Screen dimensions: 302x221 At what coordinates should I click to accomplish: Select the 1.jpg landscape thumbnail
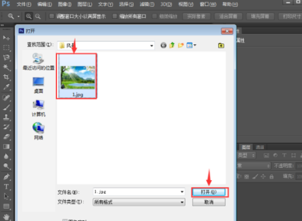[x=77, y=76]
